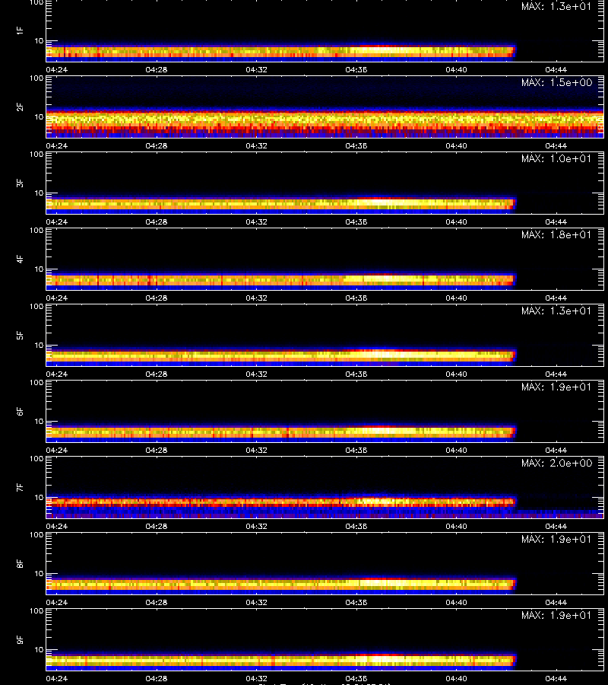Click the 9F panel axis label
The image size is (608, 685).
point(20,640)
